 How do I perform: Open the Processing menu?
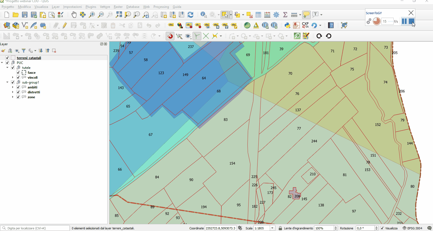pos(161,7)
